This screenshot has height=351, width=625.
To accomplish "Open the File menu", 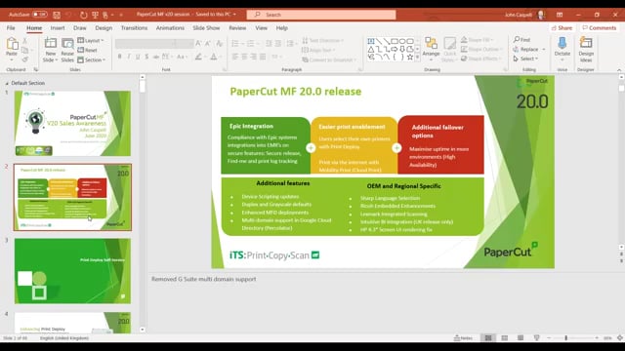I will pos(11,28).
